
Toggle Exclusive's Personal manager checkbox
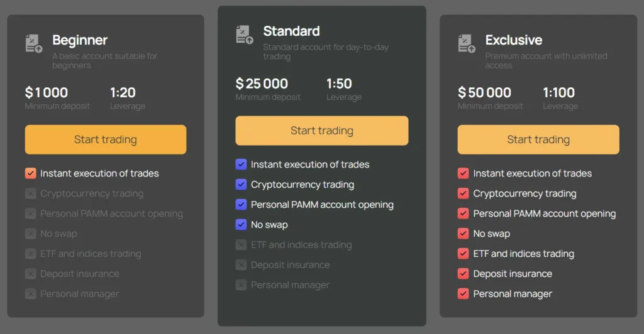(x=464, y=294)
